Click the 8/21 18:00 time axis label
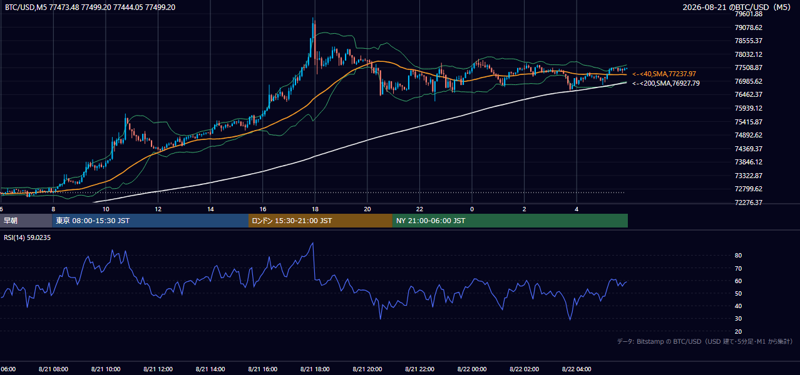 (x=315, y=369)
